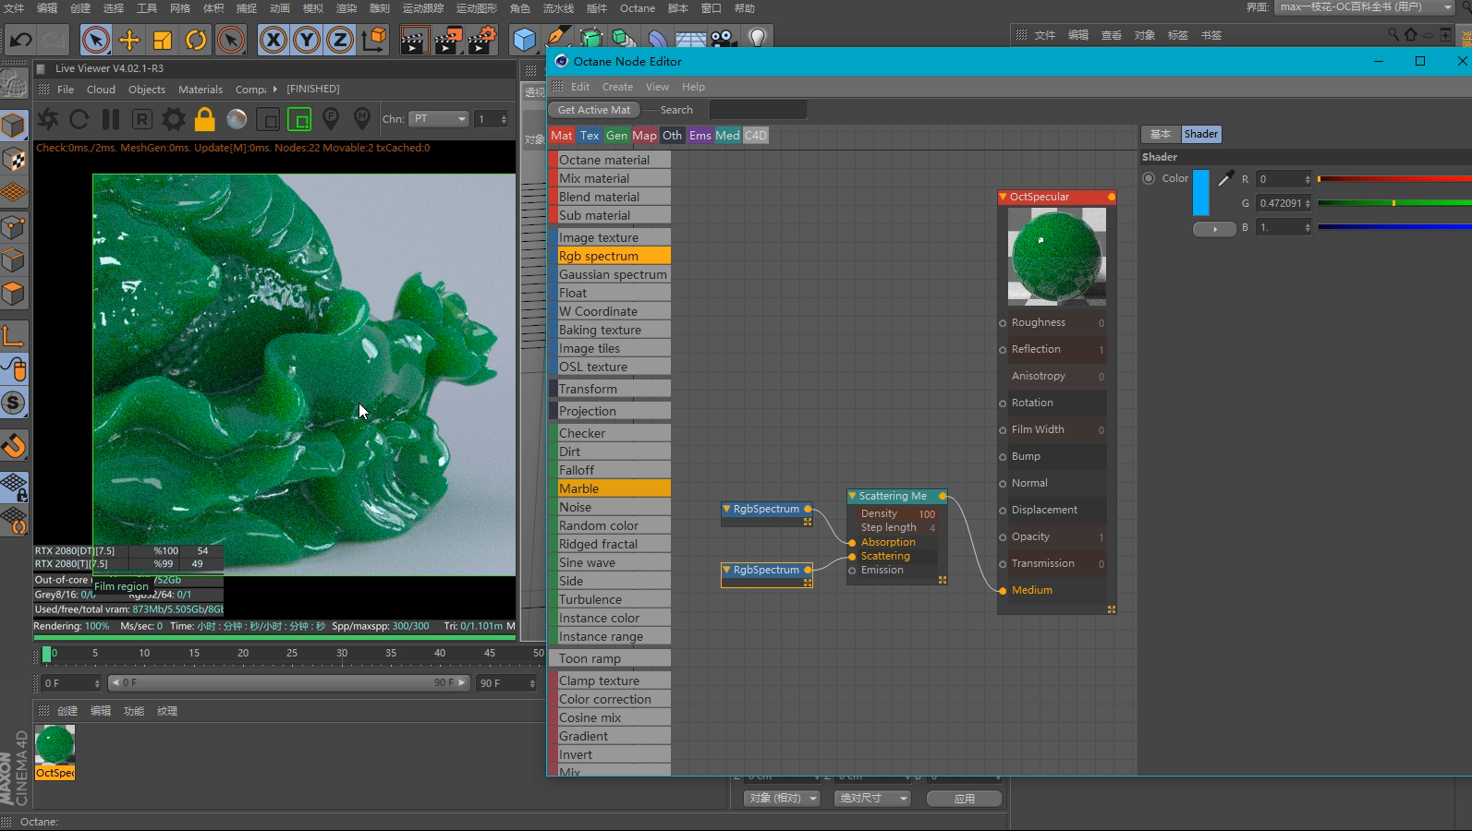Toggle the Z axis lock
Viewport: 1472px width, 831px height.
(340, 40)
